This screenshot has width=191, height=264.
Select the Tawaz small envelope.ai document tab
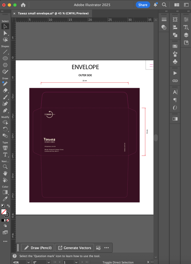pos(53,13)
